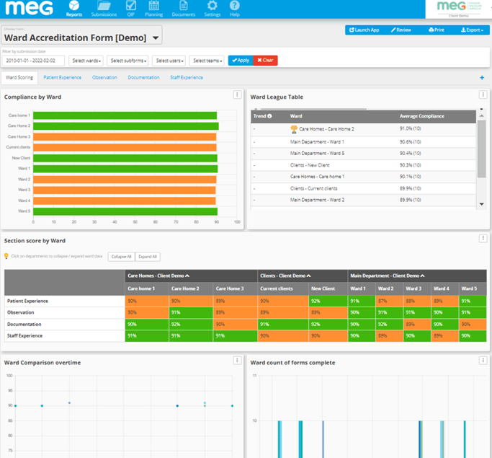Click New Client Patient Experience 92% cell

tap(328, 301)
